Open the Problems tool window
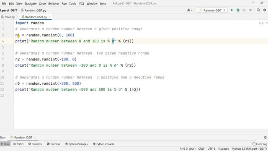This screenshot has height=151, width=268. (x=35, y=144)
